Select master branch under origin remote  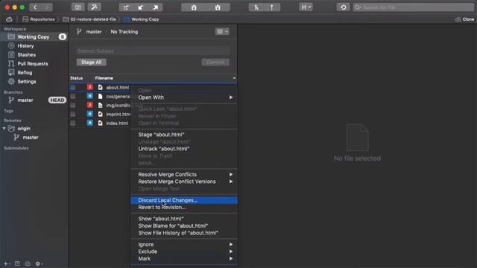point(31,137)
